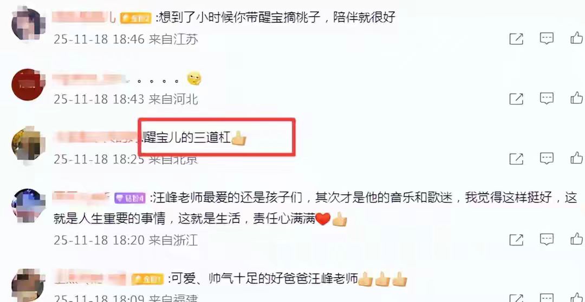The height and width of the screenshot is (302, 585).
Task: Like the 18:25 Beijing comment
Action: pos(577,157)
